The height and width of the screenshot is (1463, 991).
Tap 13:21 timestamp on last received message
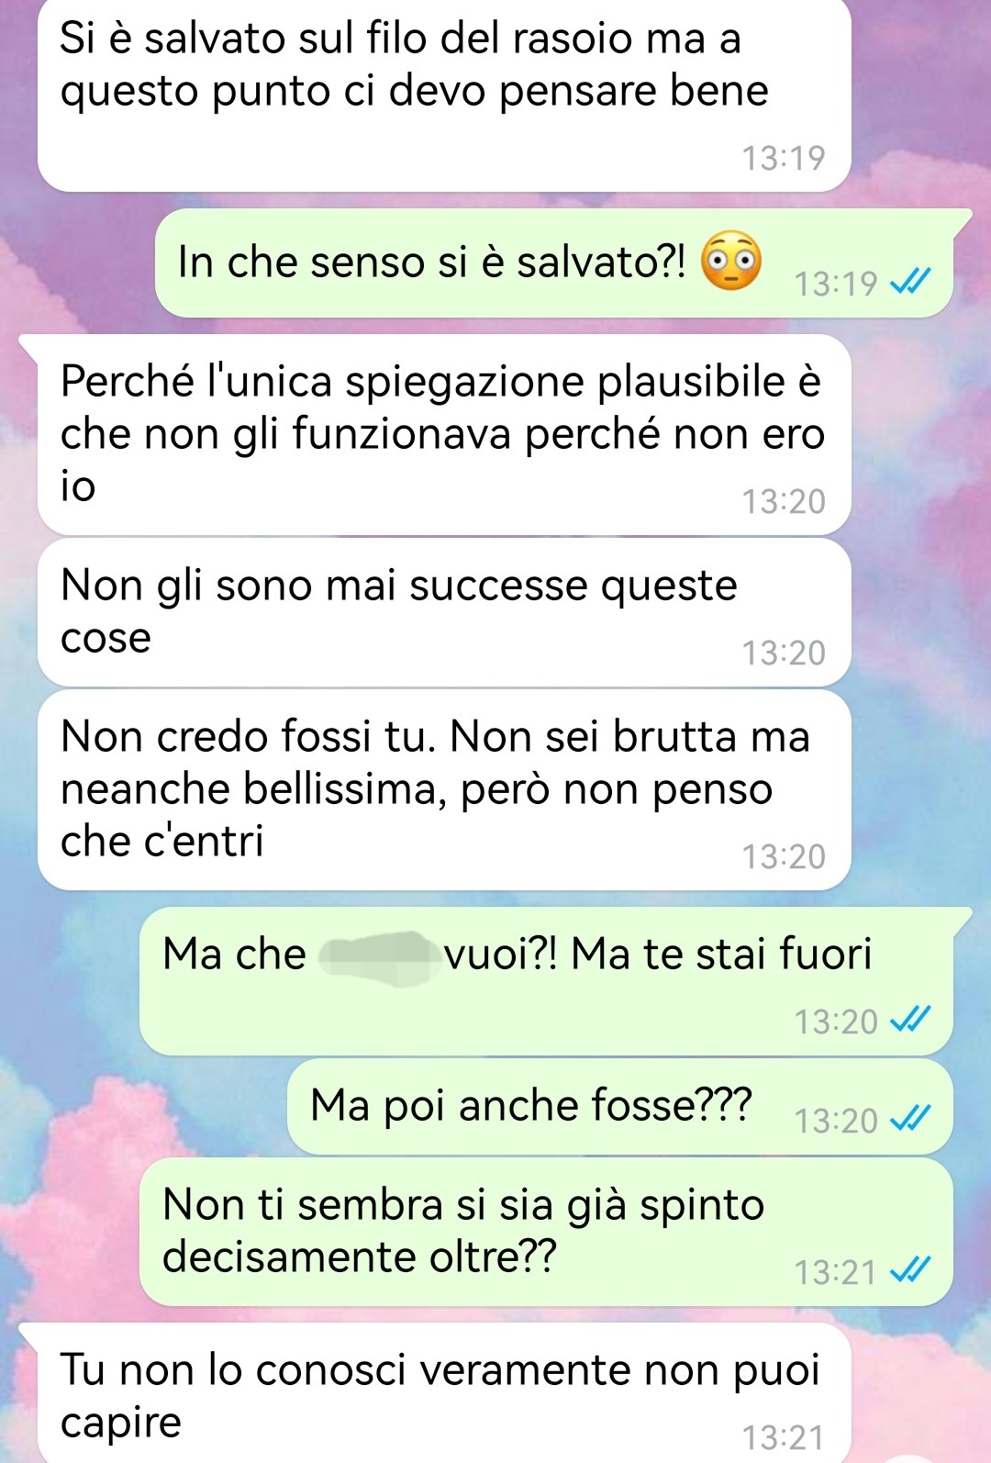pos(784,1436)
